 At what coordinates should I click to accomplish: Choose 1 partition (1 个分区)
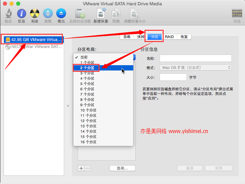103,63
